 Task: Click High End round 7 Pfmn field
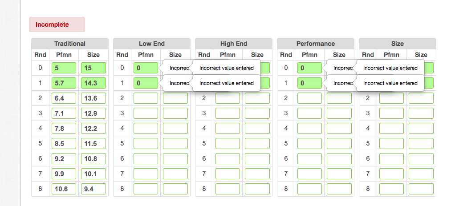(228, 174)
